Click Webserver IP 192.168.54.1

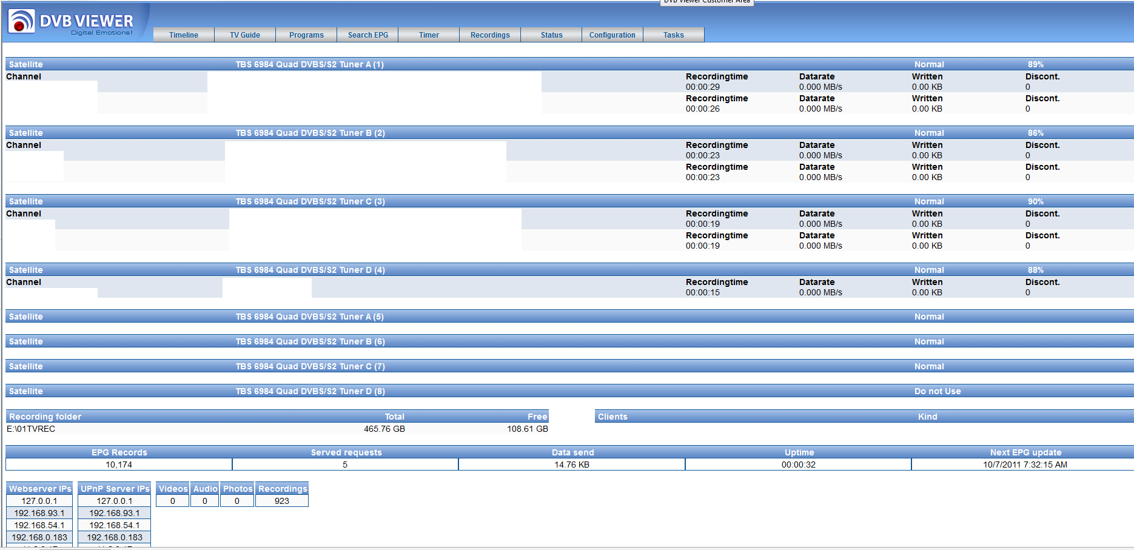tap(39, 525)
